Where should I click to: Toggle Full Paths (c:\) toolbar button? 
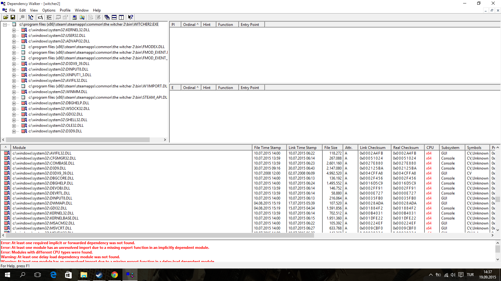point(40,17)
